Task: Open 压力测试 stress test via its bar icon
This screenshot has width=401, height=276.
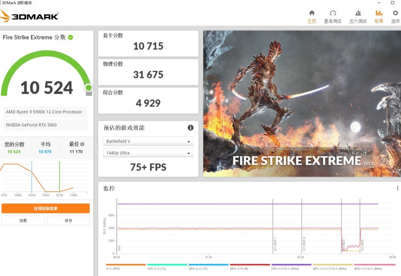Action: [358, 13]
